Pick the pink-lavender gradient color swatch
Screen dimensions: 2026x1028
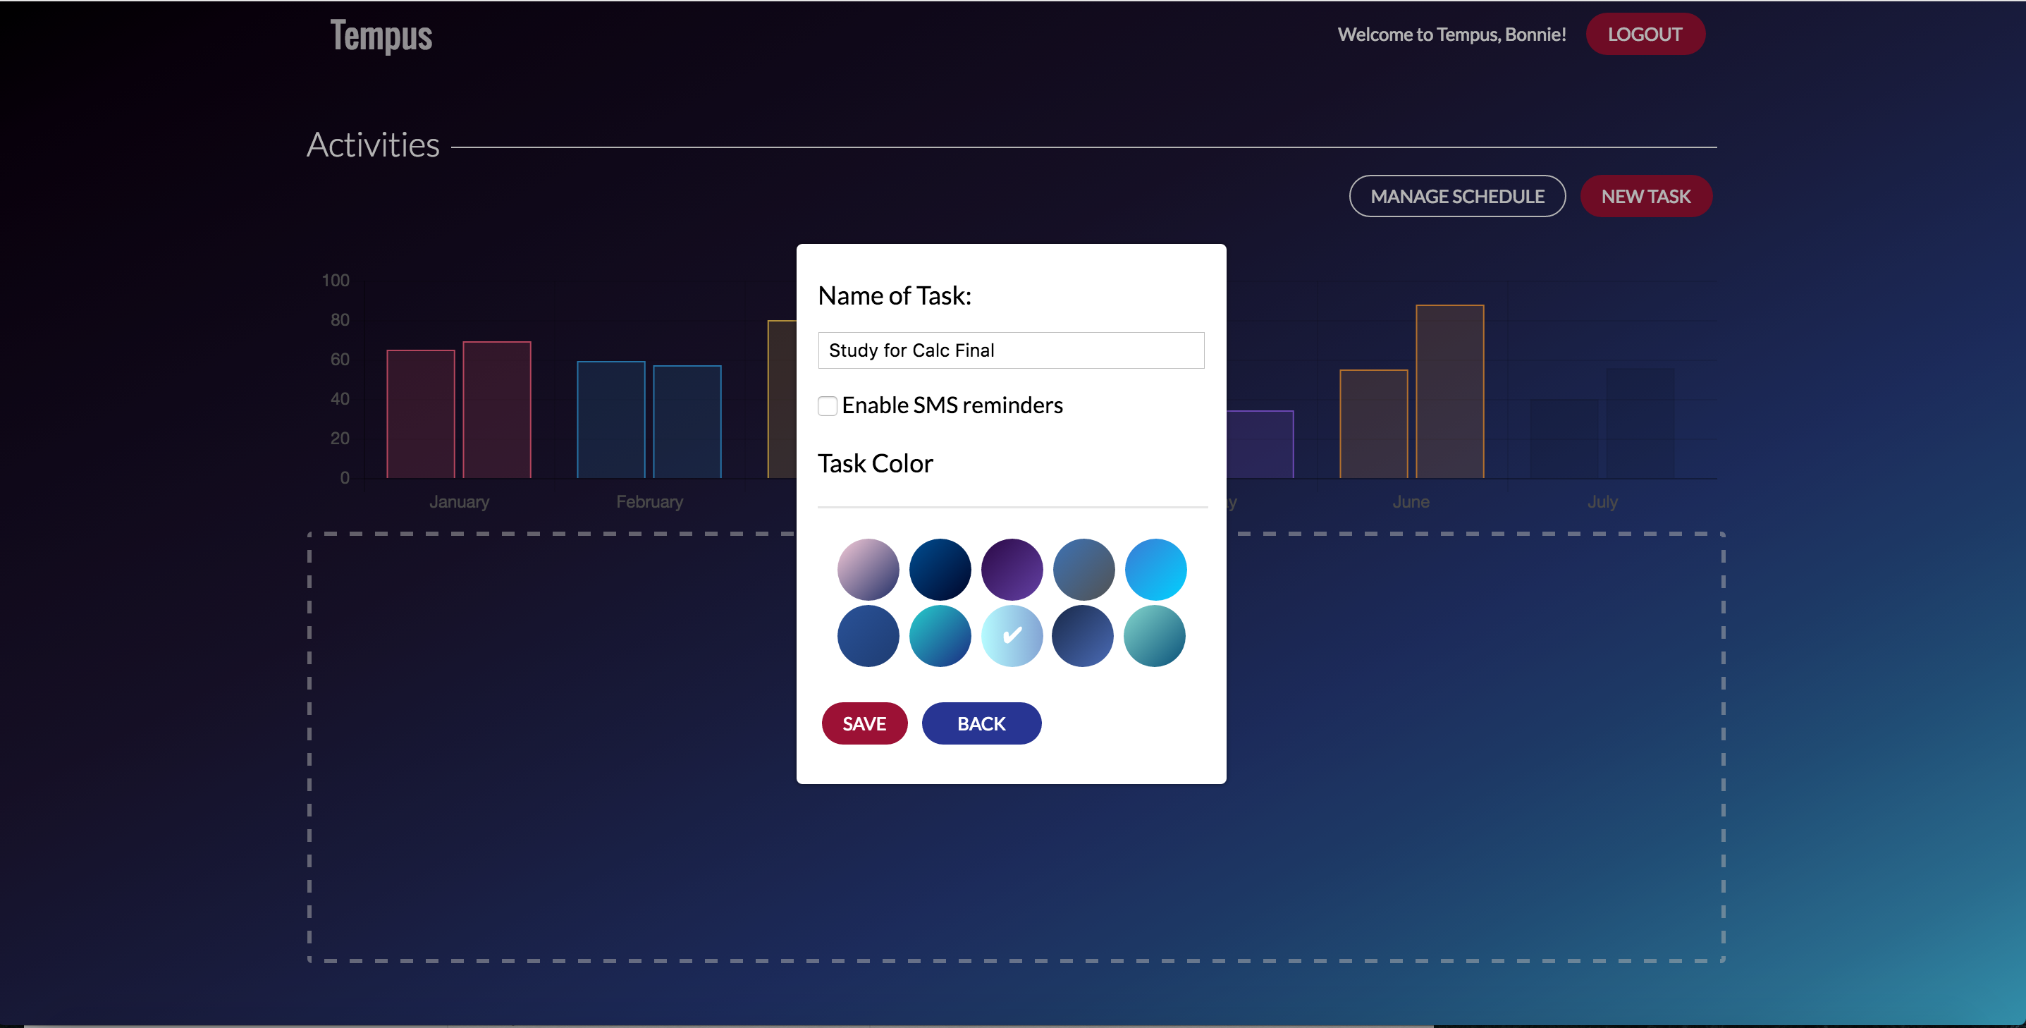tap(868, 569)
